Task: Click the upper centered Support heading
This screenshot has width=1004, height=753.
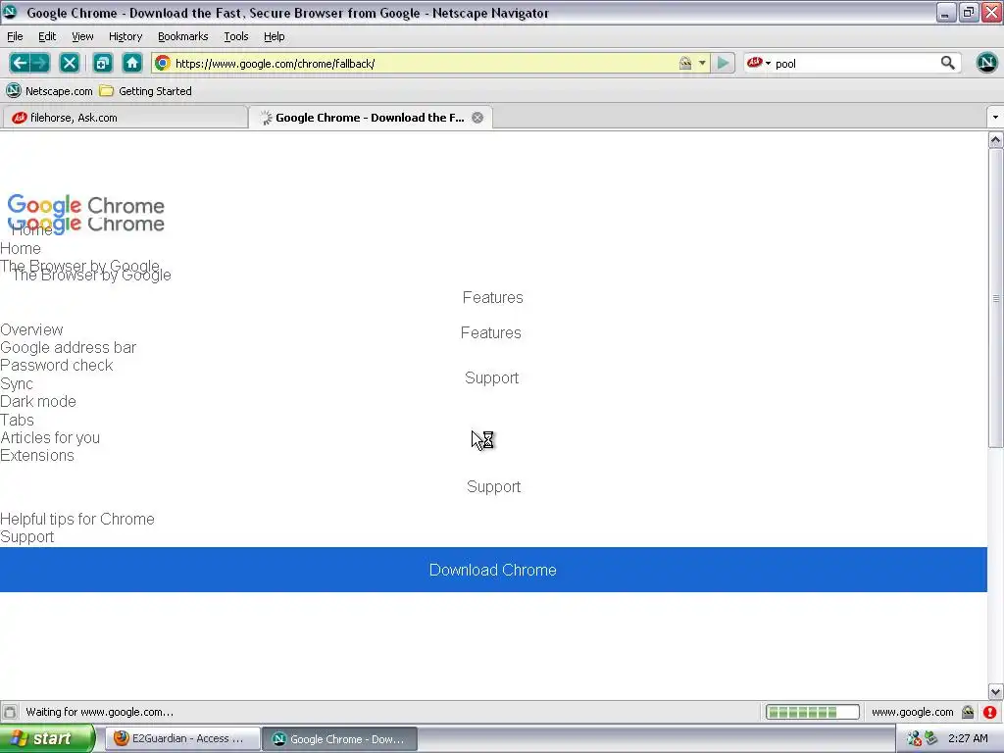Action: [492, 377]
